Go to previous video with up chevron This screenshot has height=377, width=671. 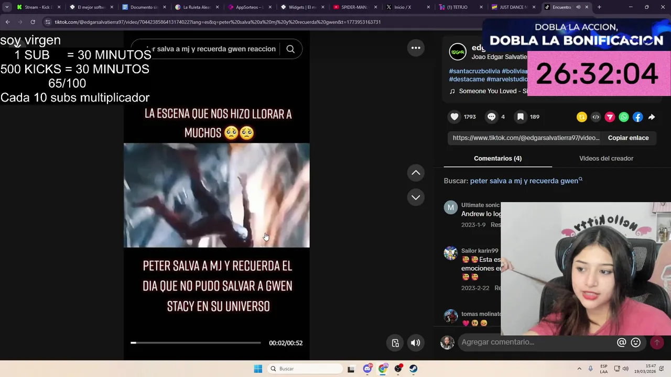tap(416, 173)
